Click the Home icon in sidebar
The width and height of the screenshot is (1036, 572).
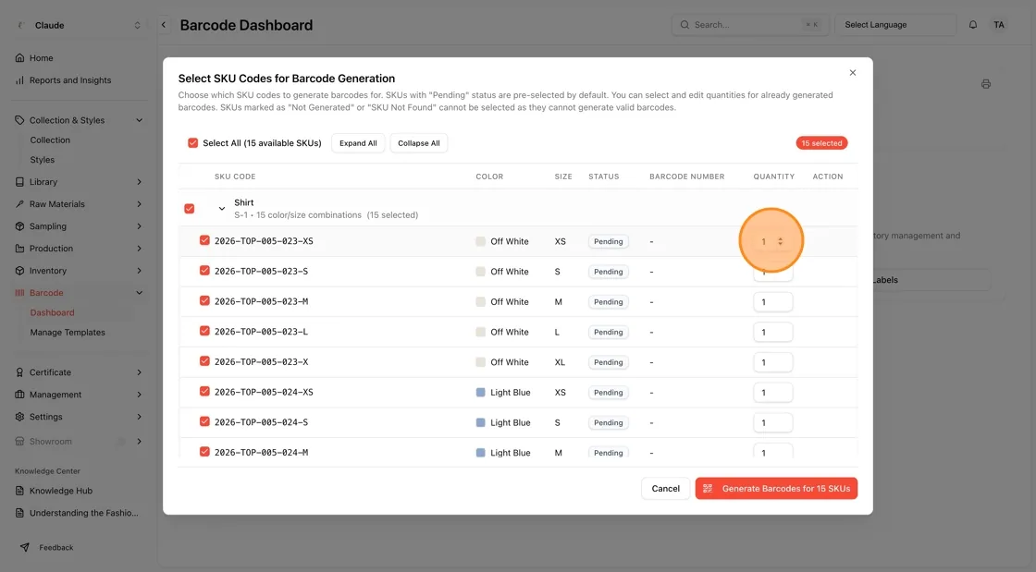tap(19, 58)
